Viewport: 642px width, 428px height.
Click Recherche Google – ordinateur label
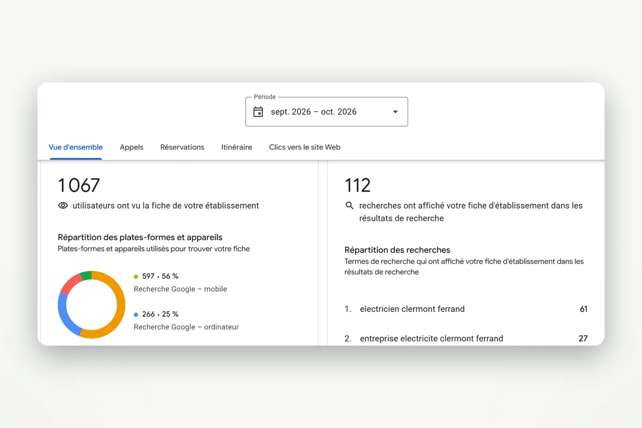click(186, 327)
